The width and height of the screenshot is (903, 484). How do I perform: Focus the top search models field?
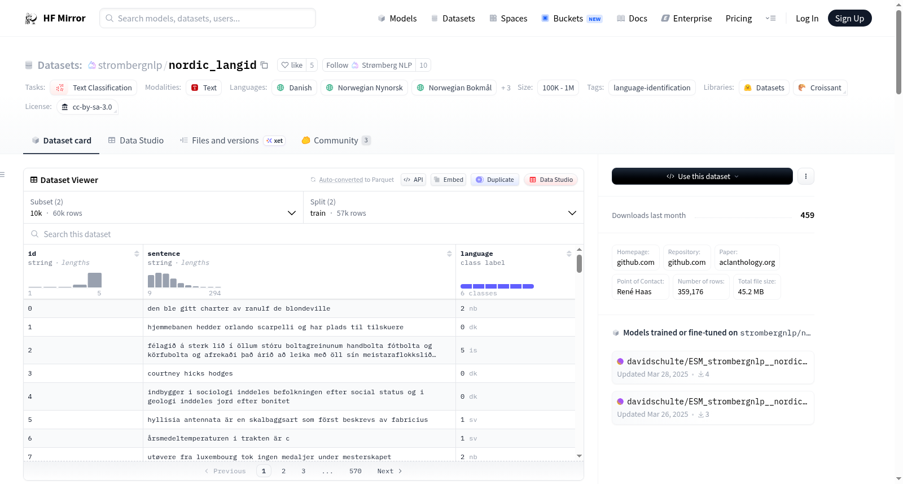click(208, 18)
